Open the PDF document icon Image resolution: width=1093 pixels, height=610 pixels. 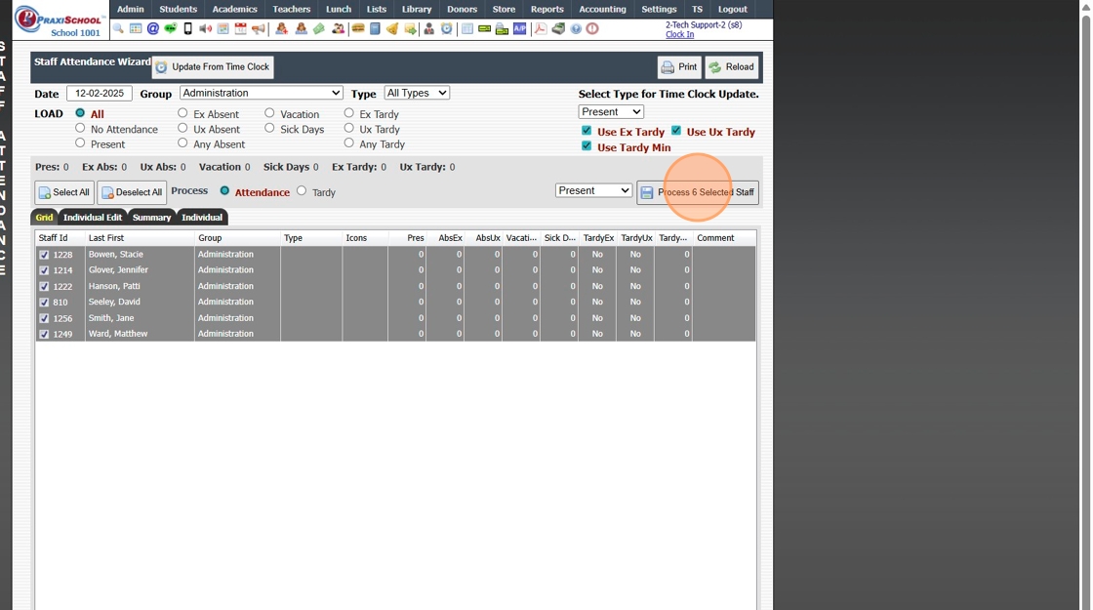click(x=541, y=28)
